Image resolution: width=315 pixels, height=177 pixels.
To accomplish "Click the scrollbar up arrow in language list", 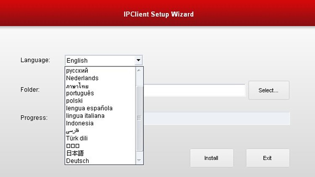I will tap(139, 70).
